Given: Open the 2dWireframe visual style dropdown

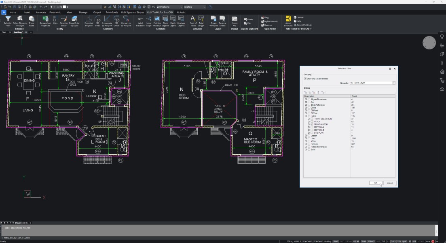Looking at the screenshot, I should coord(169,7).
